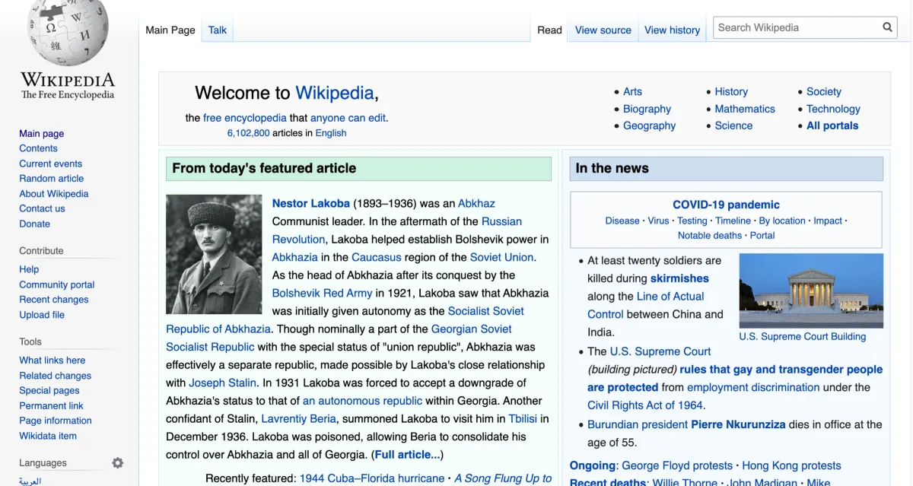
Task: Open the 6,102,800 articles count link
Action: [x=248, y=133]
